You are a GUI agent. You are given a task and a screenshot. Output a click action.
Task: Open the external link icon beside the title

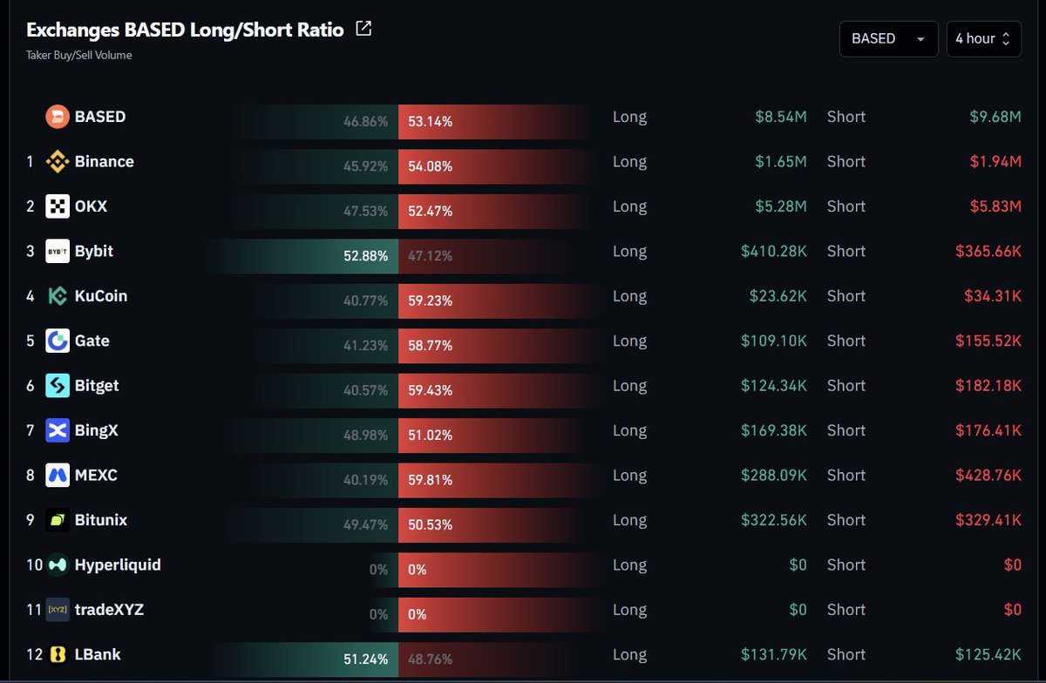coord(363,29)
